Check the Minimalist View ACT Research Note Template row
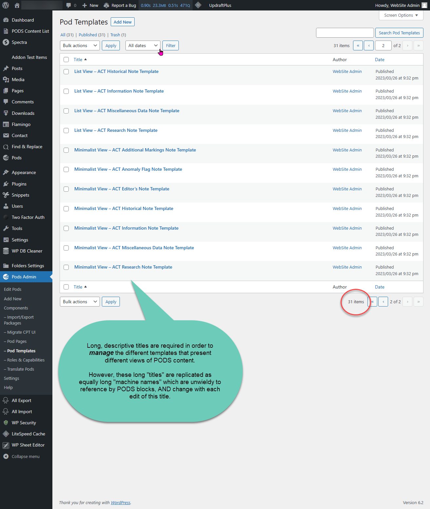The width and height of the screenshot is (430, 509). tap(66, 267)
